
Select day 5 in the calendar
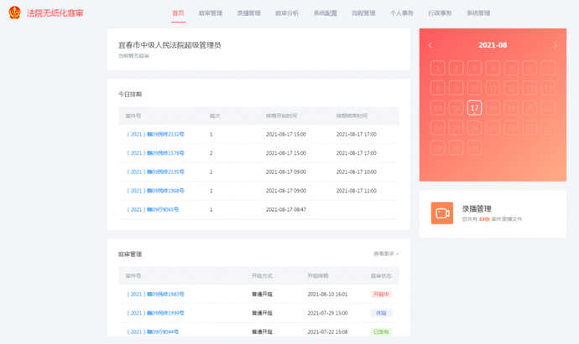click(x=511, y=68)
